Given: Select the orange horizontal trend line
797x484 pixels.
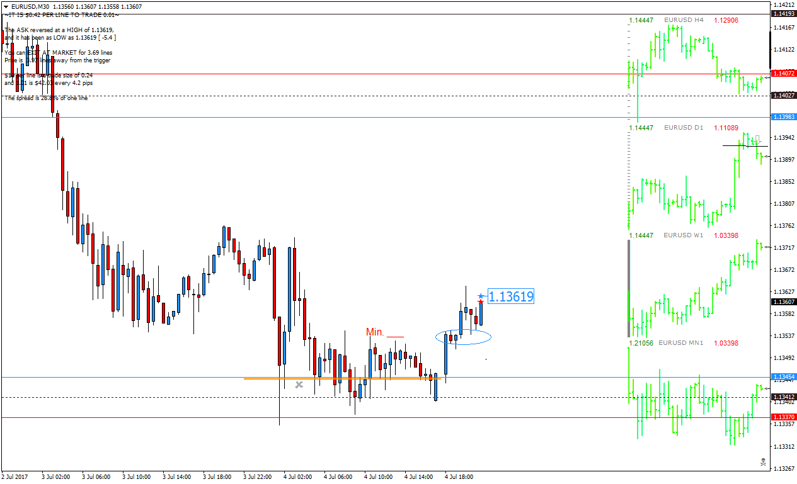Looking at the screenshot, I should point(342,379).
